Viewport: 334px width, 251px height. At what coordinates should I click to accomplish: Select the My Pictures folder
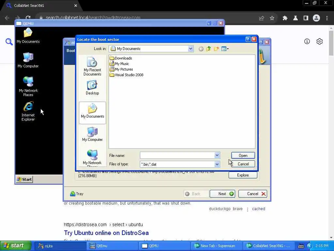(x=121, y=69)
